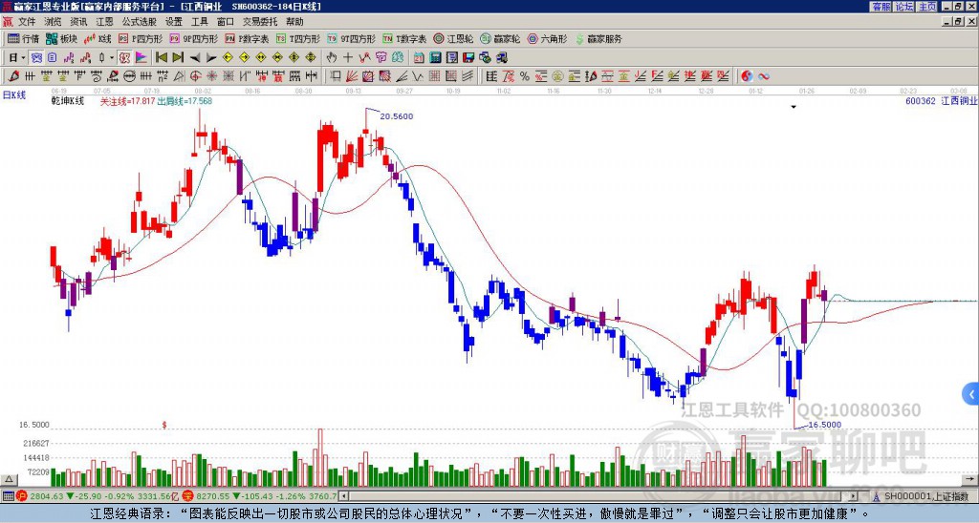Select the triangle ruler tool icon
Viewport: 979px width, 523px height.
(x=179, y=76)
